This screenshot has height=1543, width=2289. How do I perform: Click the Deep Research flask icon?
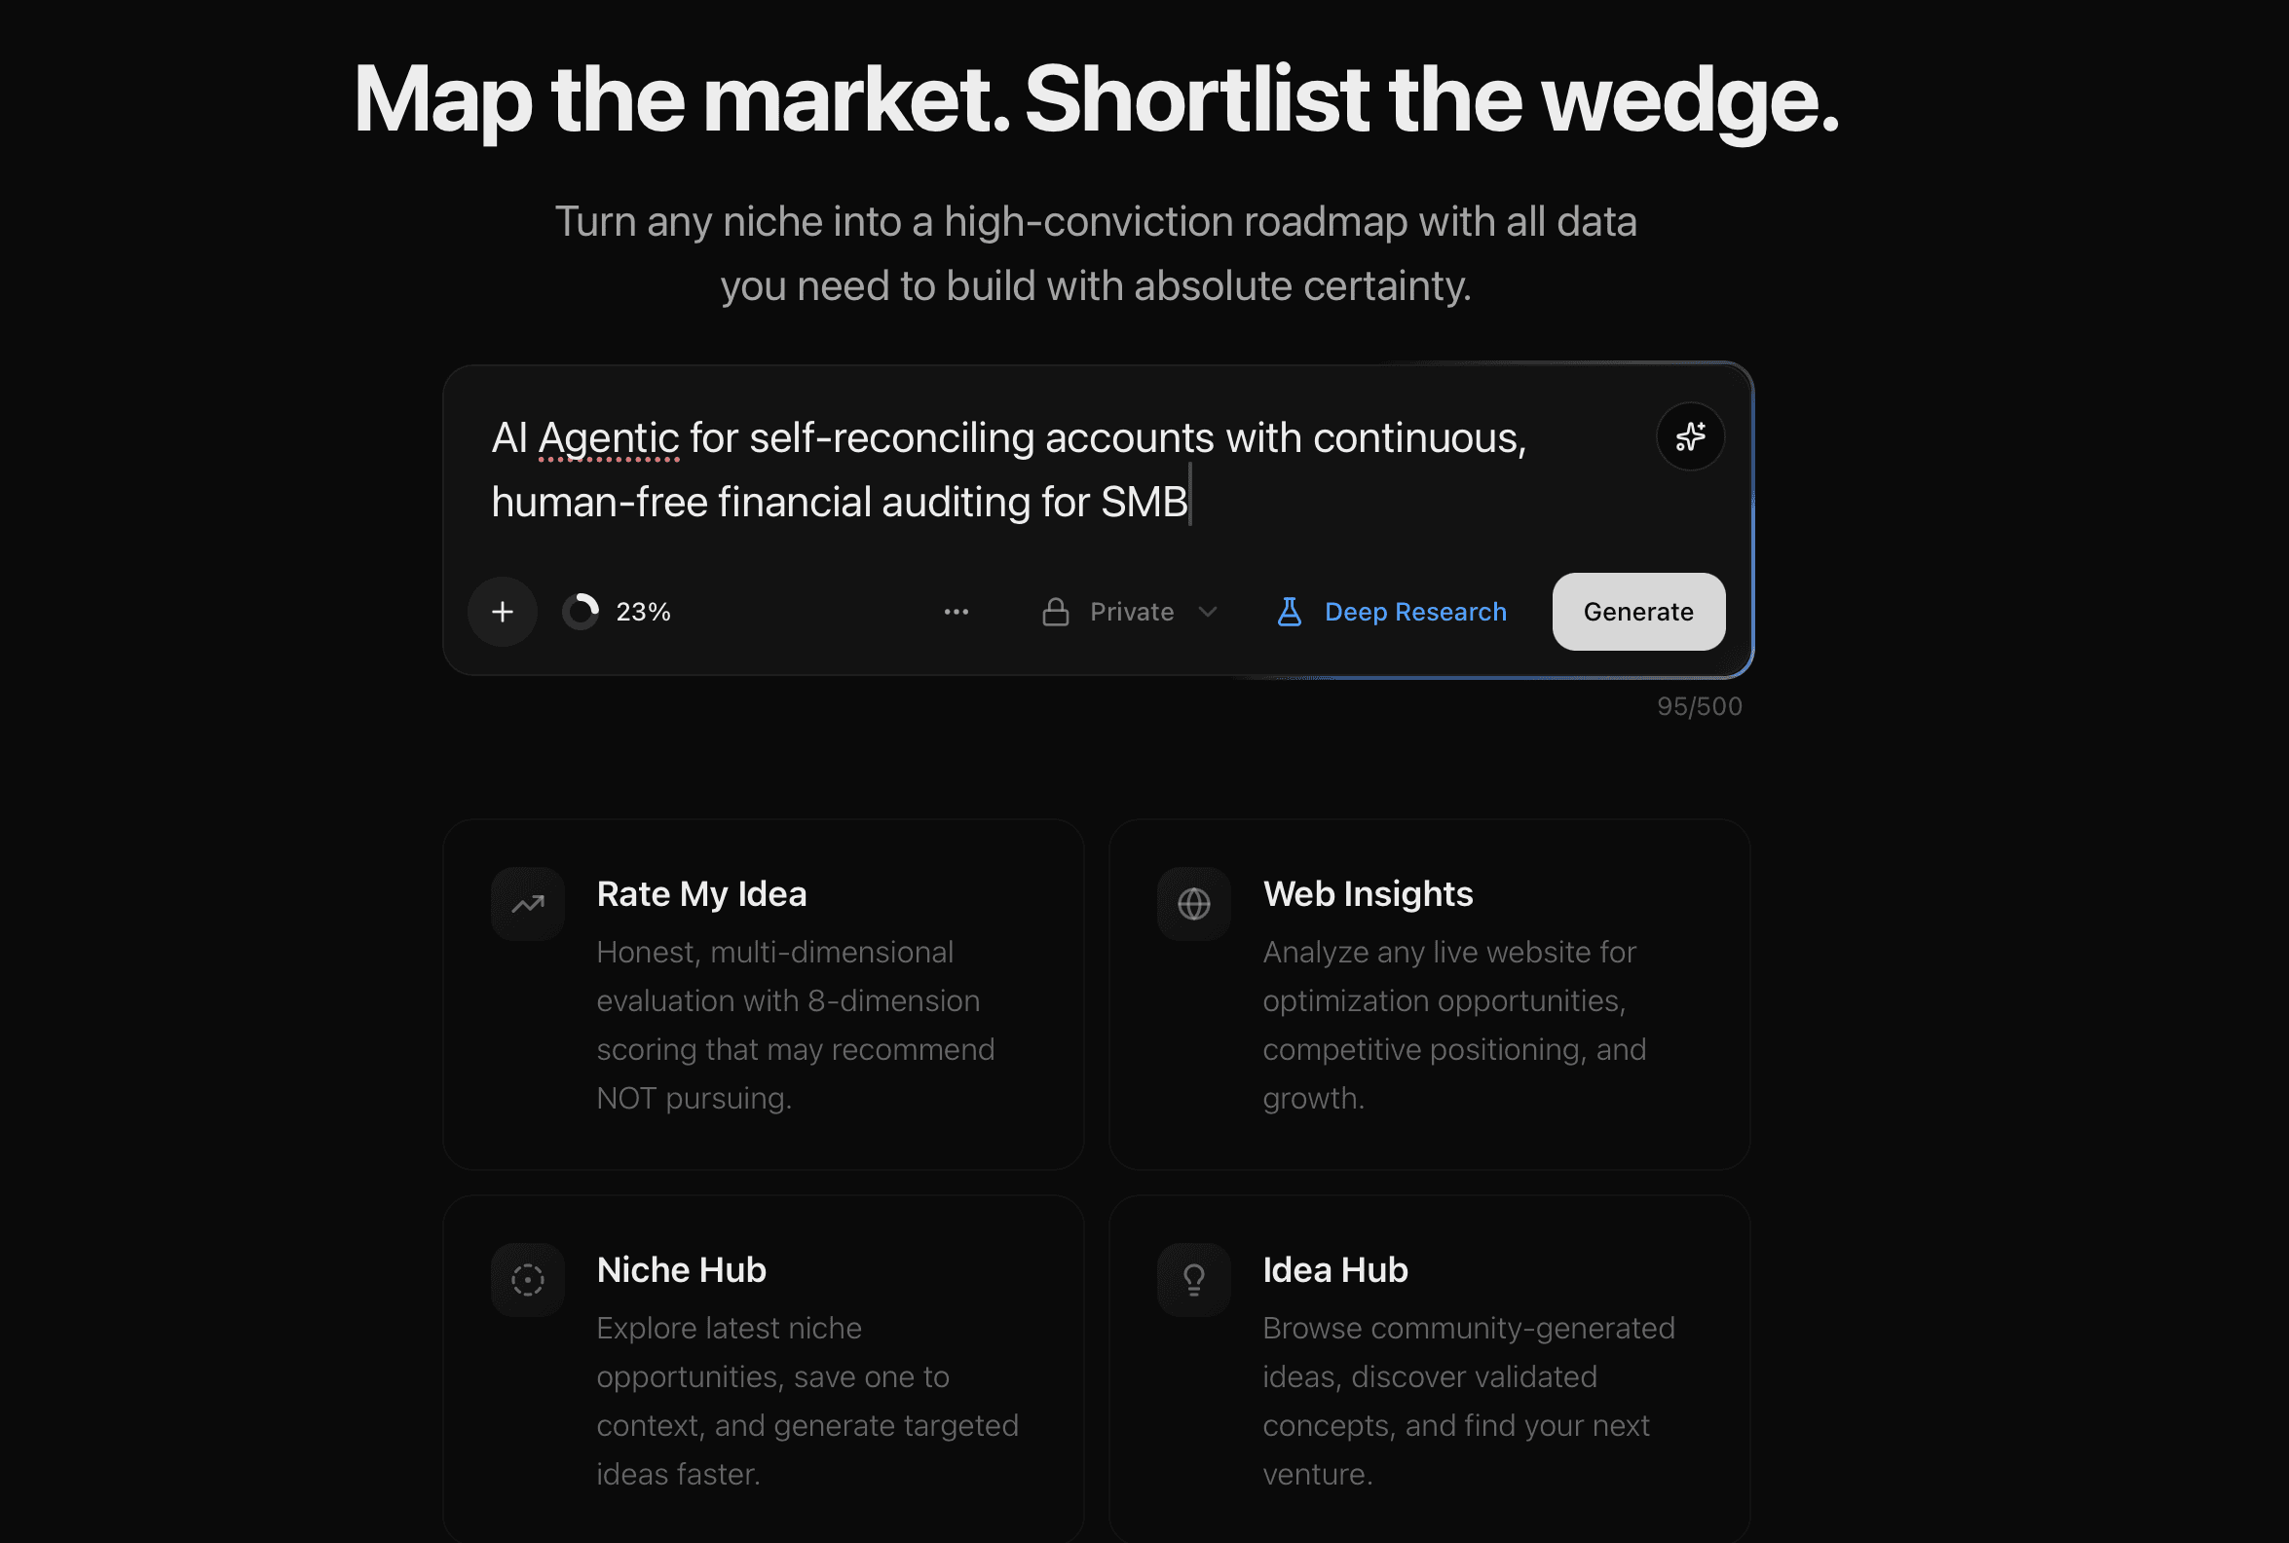coord(1289,611)
